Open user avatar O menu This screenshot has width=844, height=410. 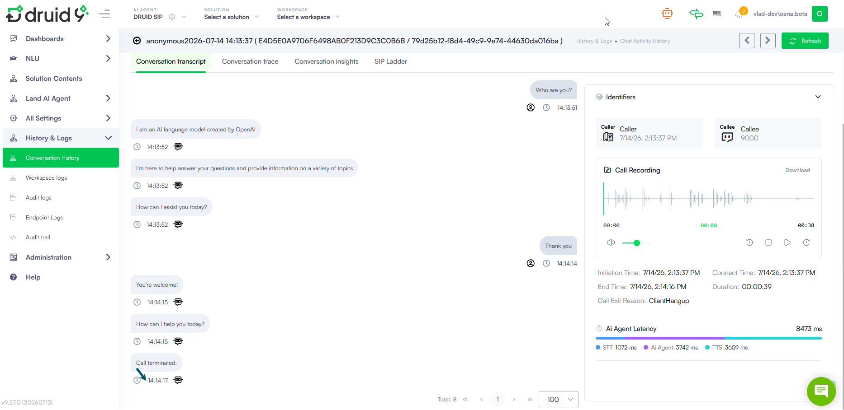tap(820, 14)
